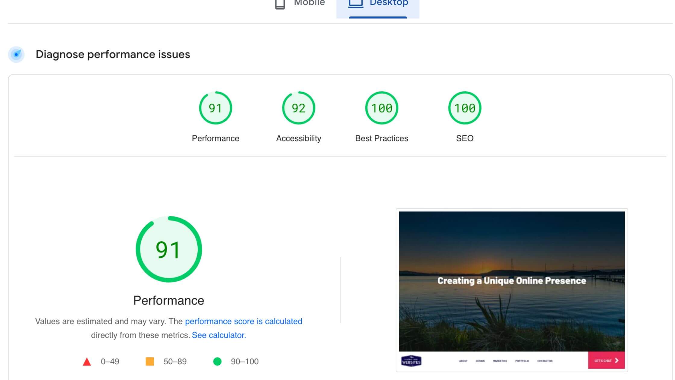Screen dimensions: 675x380
Task: Click the orange square 50–89 legend marker
Action: coord(150,361)
